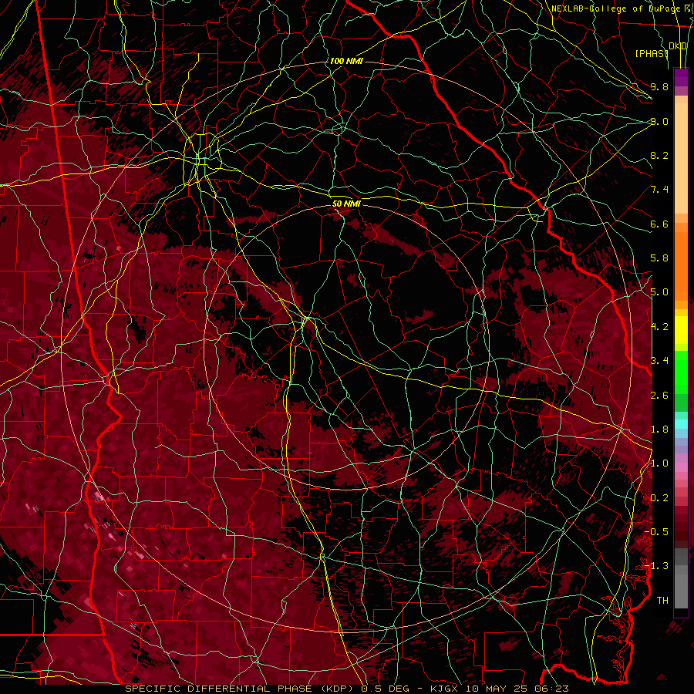
Task: Click the 1.8 legend value
Action: [x=659, y=430]
